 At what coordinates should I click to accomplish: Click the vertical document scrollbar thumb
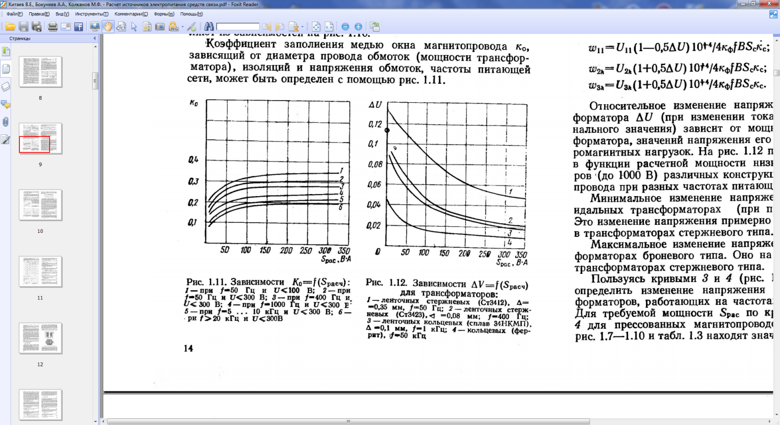(x=776, y=73)
